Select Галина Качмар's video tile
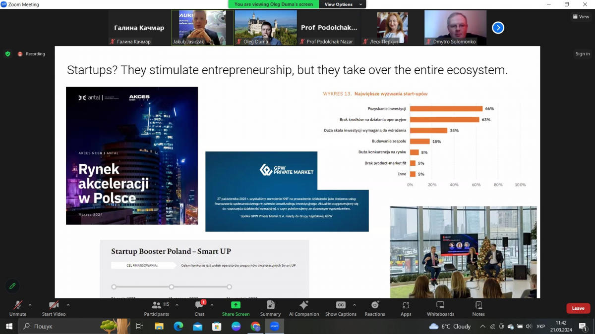 tap(139, 28)
